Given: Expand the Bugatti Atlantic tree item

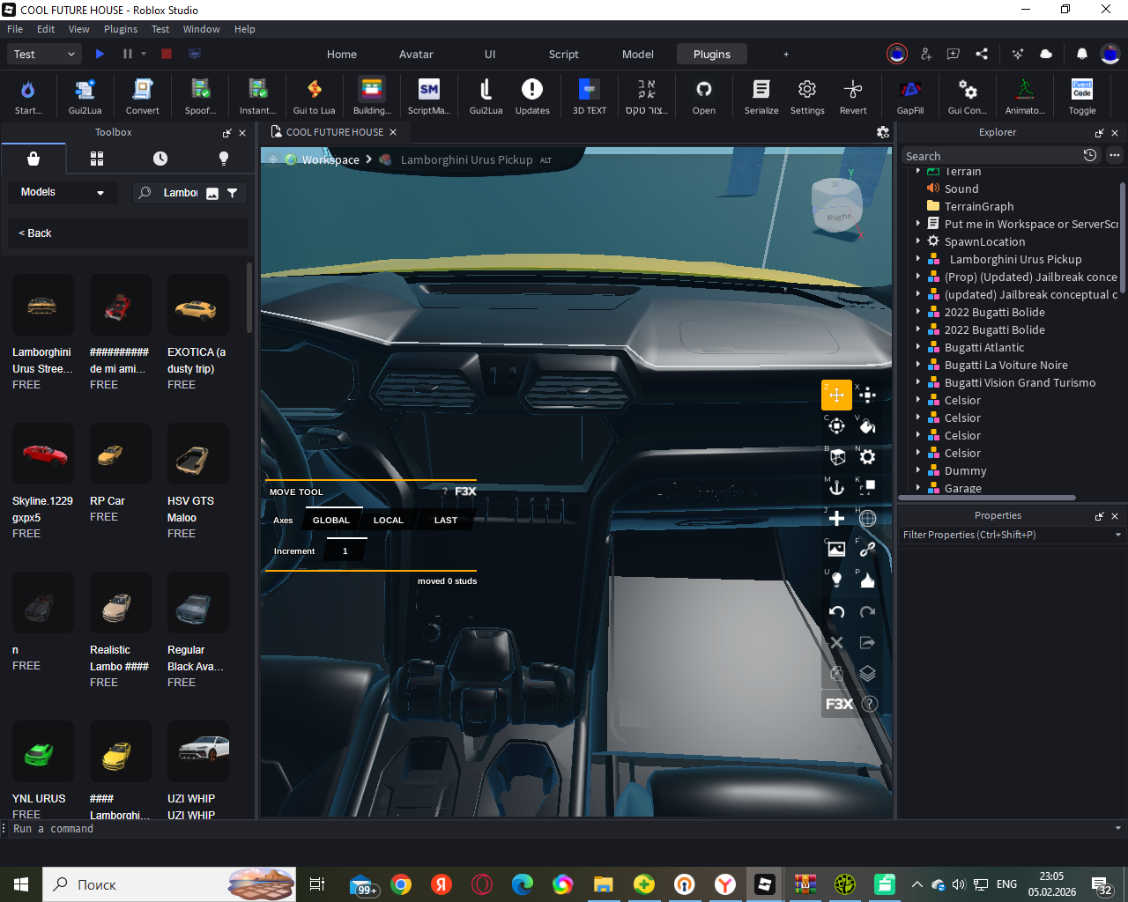Looking at the screenshot, I should pyautogui.click(x=918, y=347).
